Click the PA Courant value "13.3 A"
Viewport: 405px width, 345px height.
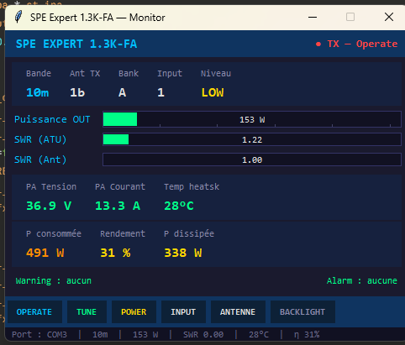tap(118, 206)
